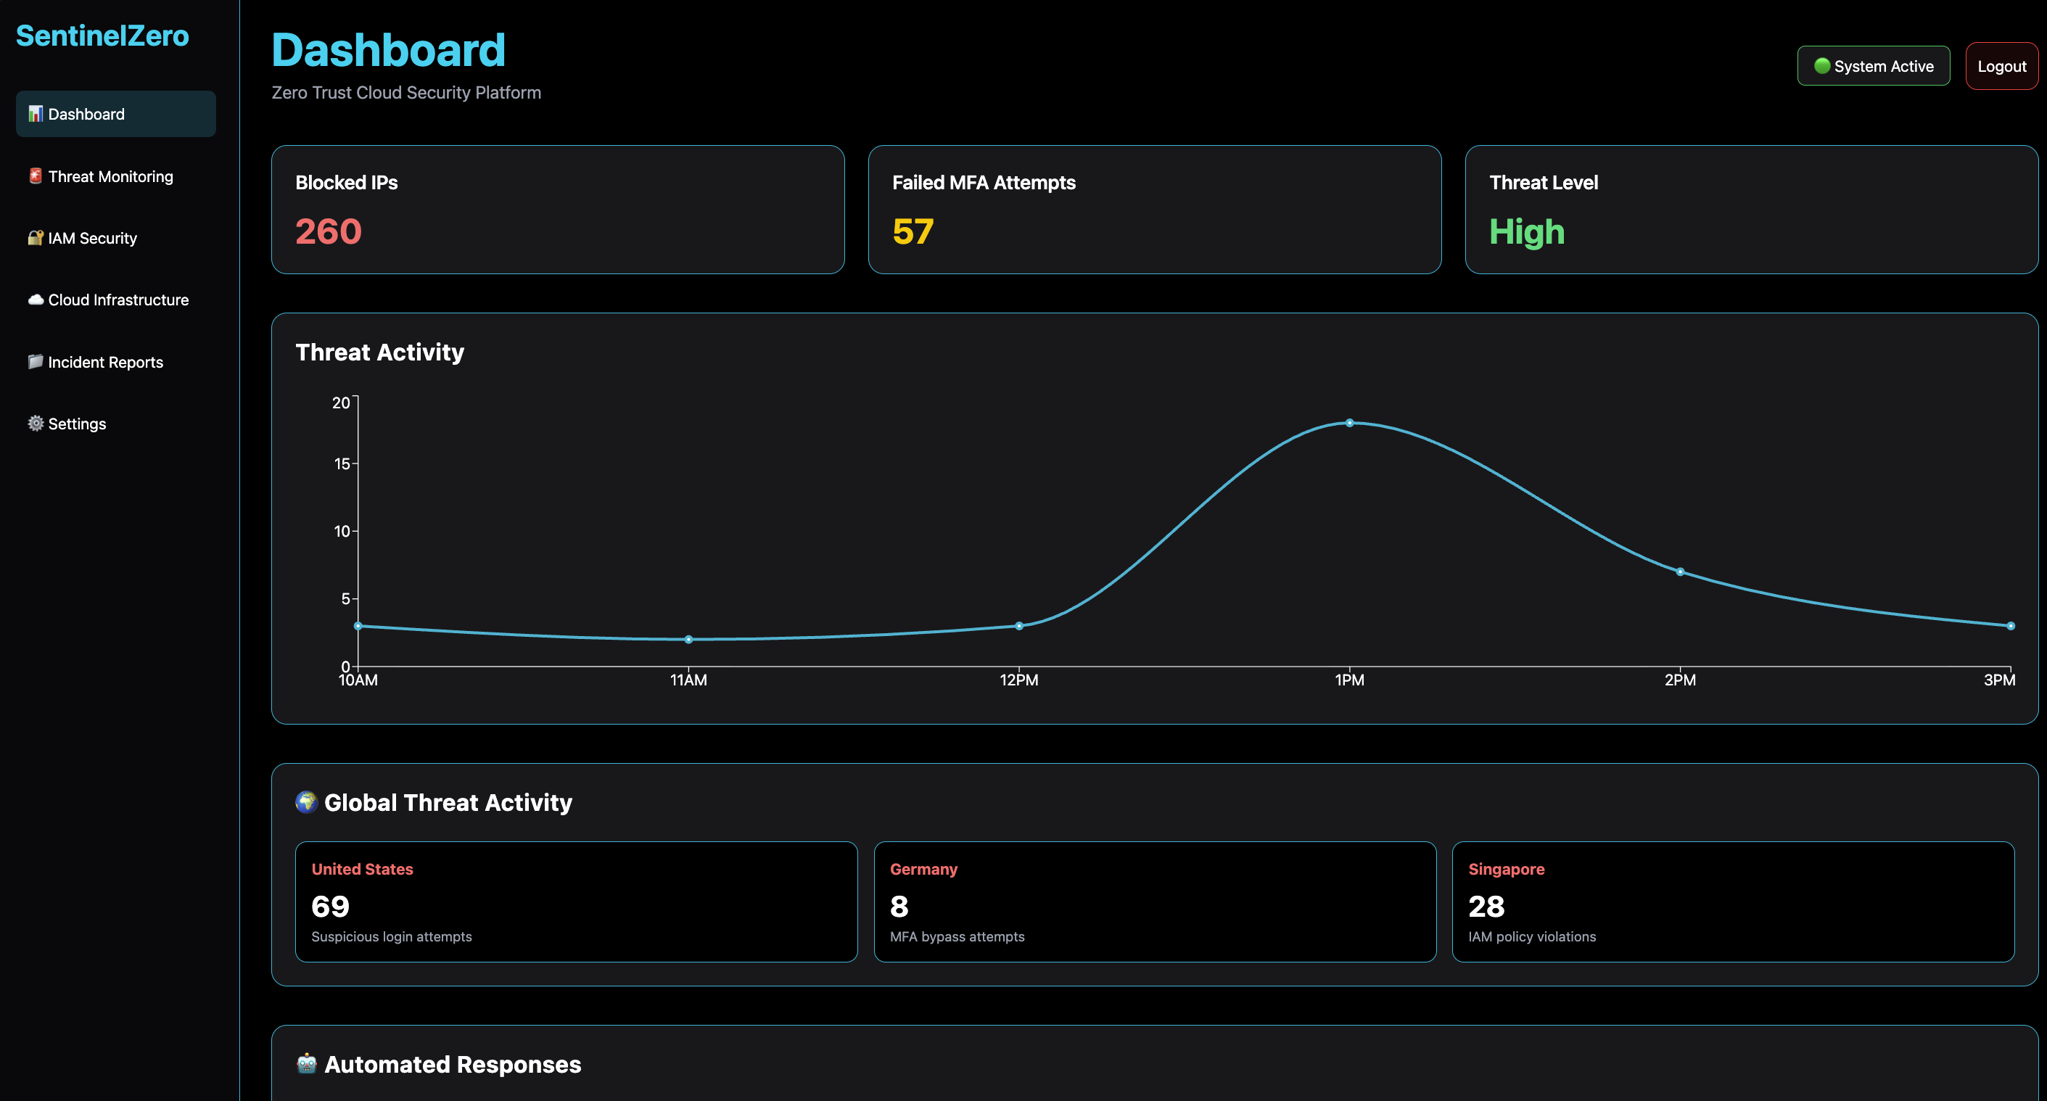Click the IAM Security lock icon
Viewport: 2047px width, 1101px height.
[36, 237]
